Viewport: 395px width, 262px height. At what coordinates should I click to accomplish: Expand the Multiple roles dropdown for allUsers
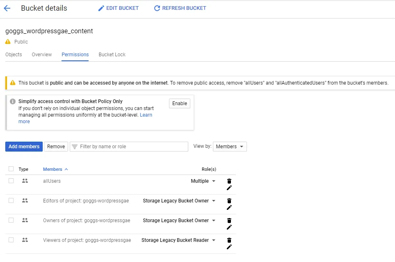coord(203,181)
